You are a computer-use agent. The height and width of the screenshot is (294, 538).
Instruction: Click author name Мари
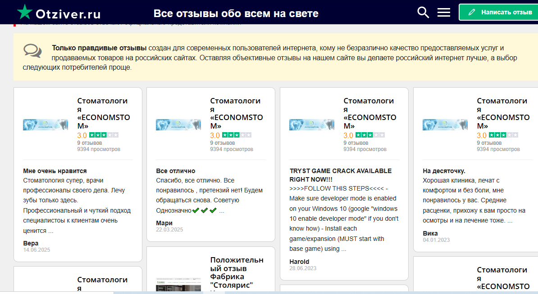164,223
